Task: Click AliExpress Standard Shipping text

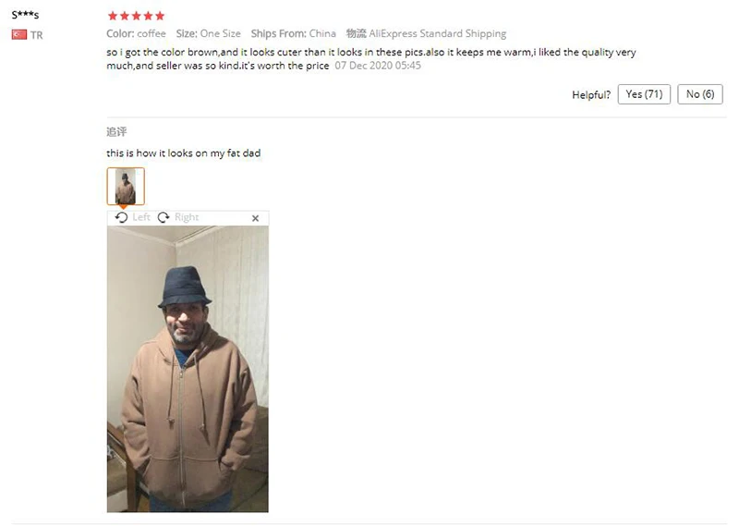Action: (x=437, y=33)
